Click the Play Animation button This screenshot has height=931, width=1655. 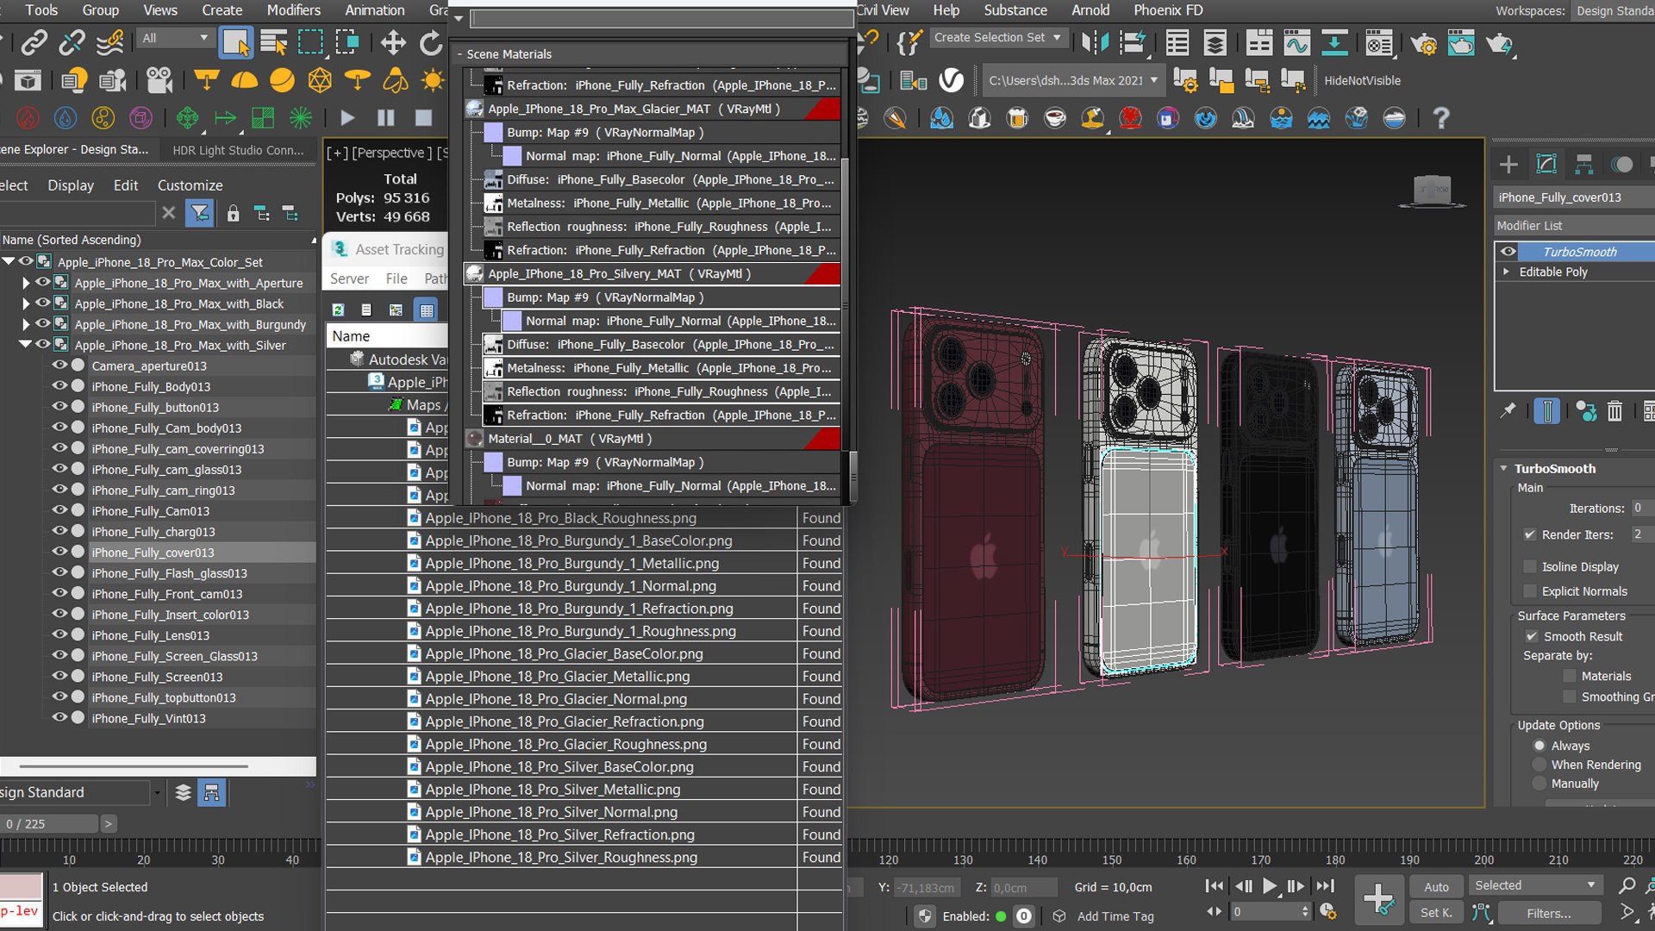pyautogui.click(x=1269, y=886)
